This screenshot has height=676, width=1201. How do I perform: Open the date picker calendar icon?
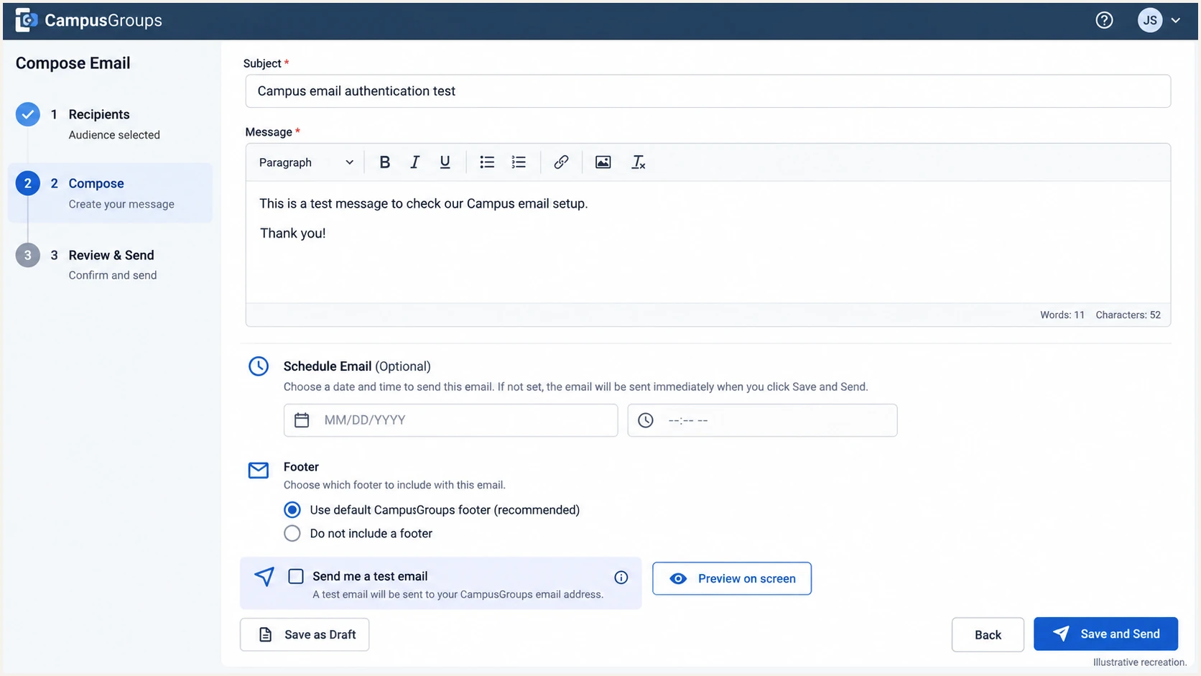click(302, 420)
